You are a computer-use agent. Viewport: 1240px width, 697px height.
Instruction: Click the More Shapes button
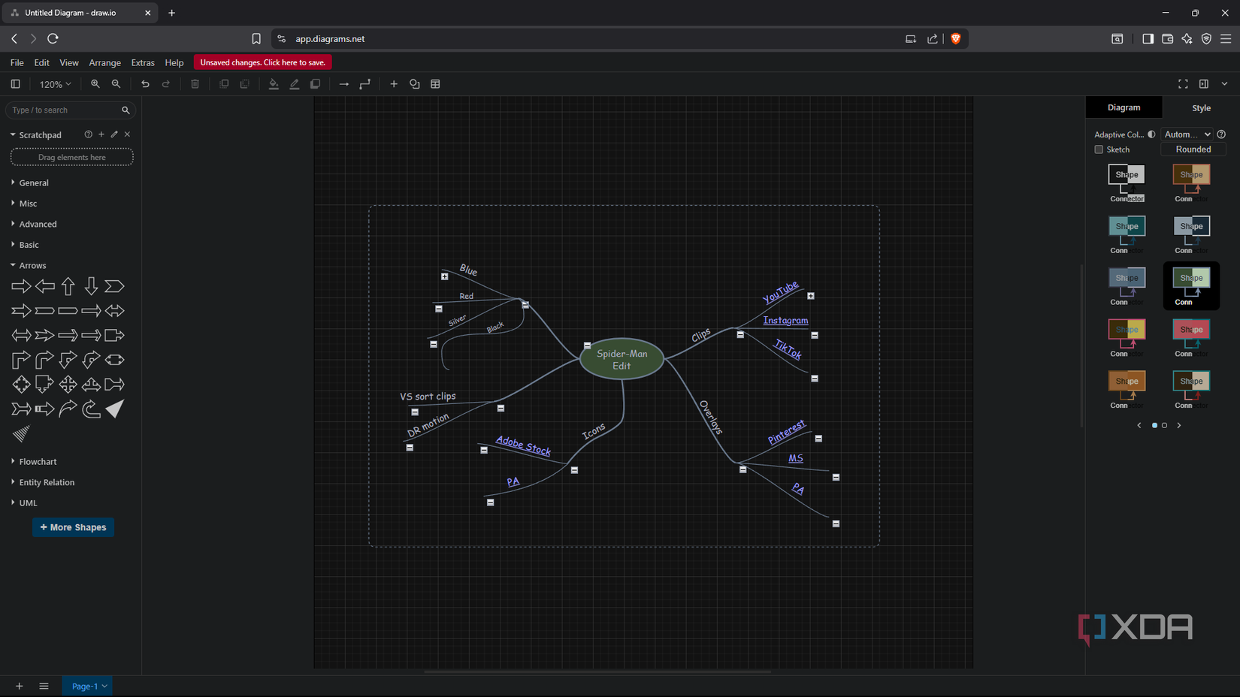73,527
